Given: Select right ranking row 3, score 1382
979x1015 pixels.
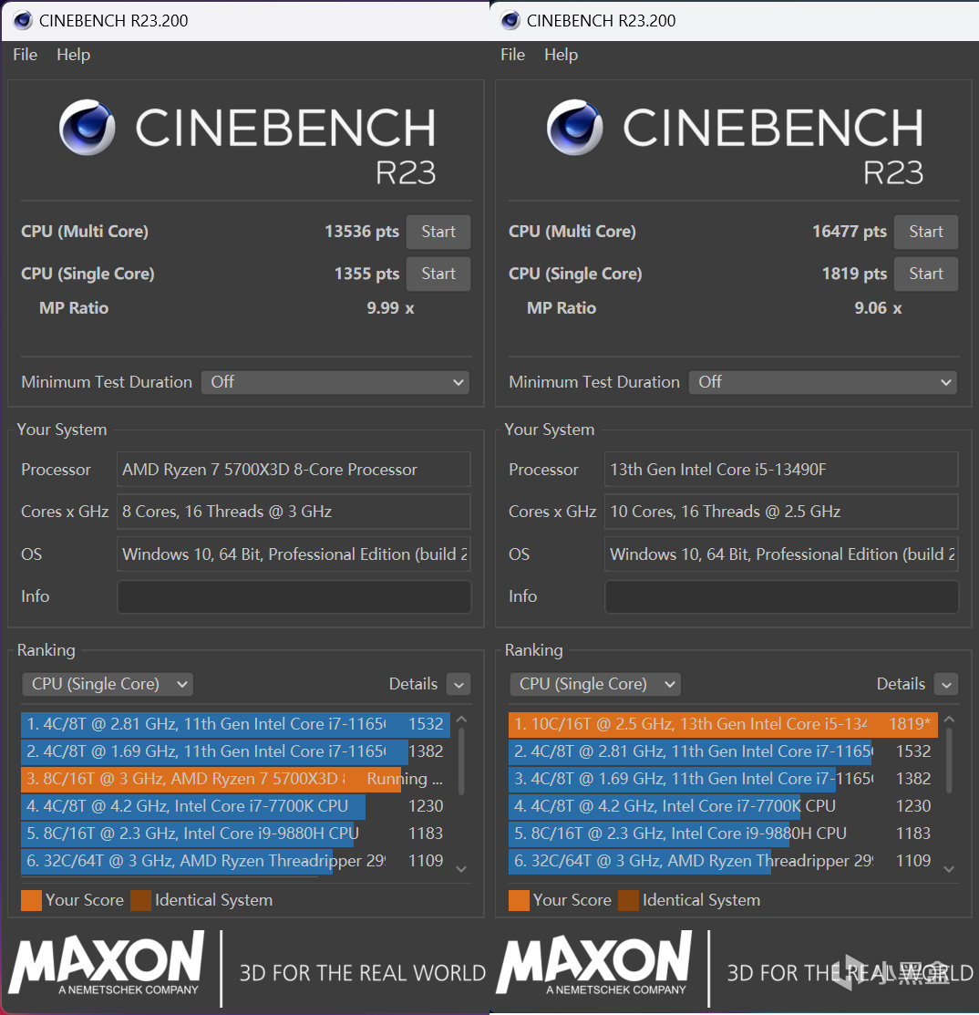Looking at the screenshot, I should [x=724, y=779].
